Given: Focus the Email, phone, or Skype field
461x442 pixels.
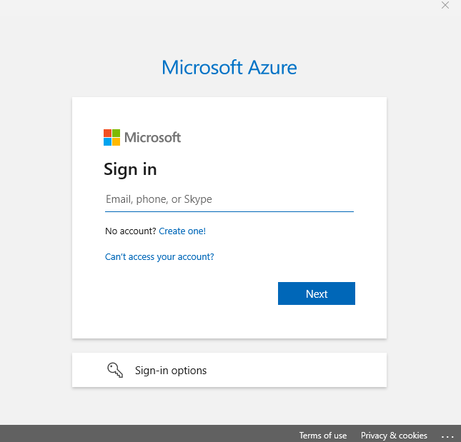Looking at the screenshot, I should coord(229,199).
